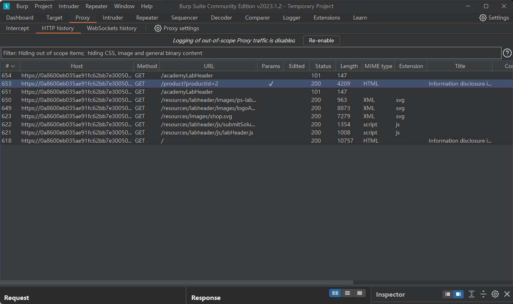Select side-by-side request/response layout icon
513x304 pixels.
(x=335, y=293)
